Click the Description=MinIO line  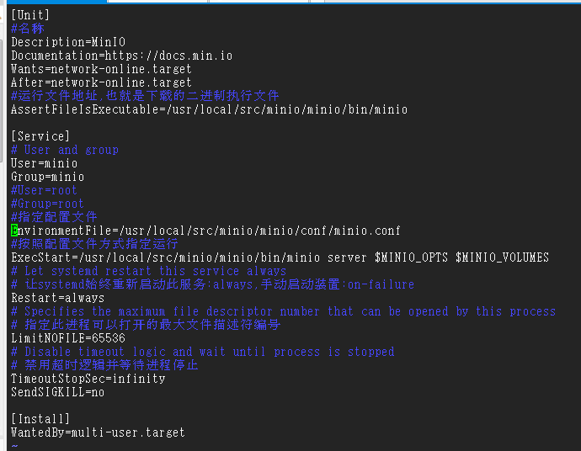68,42
